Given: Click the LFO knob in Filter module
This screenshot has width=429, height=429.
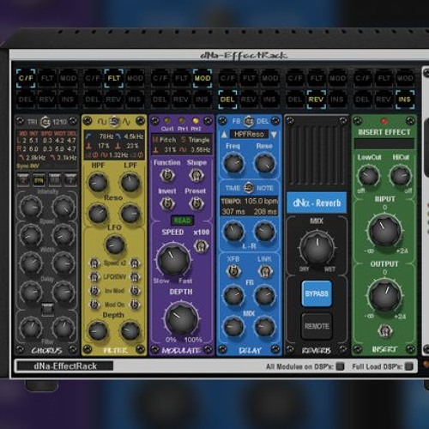Looking at the screenshot, I should (115, 245).
